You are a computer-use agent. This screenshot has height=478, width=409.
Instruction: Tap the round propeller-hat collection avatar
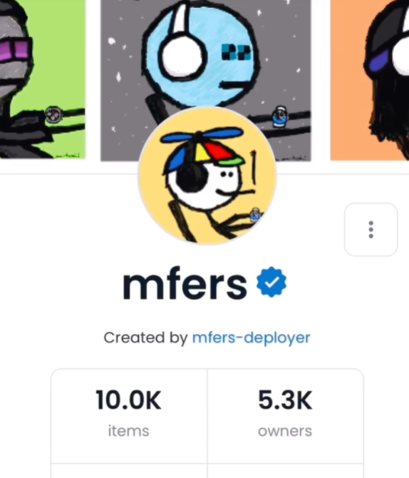click(207, 176)
